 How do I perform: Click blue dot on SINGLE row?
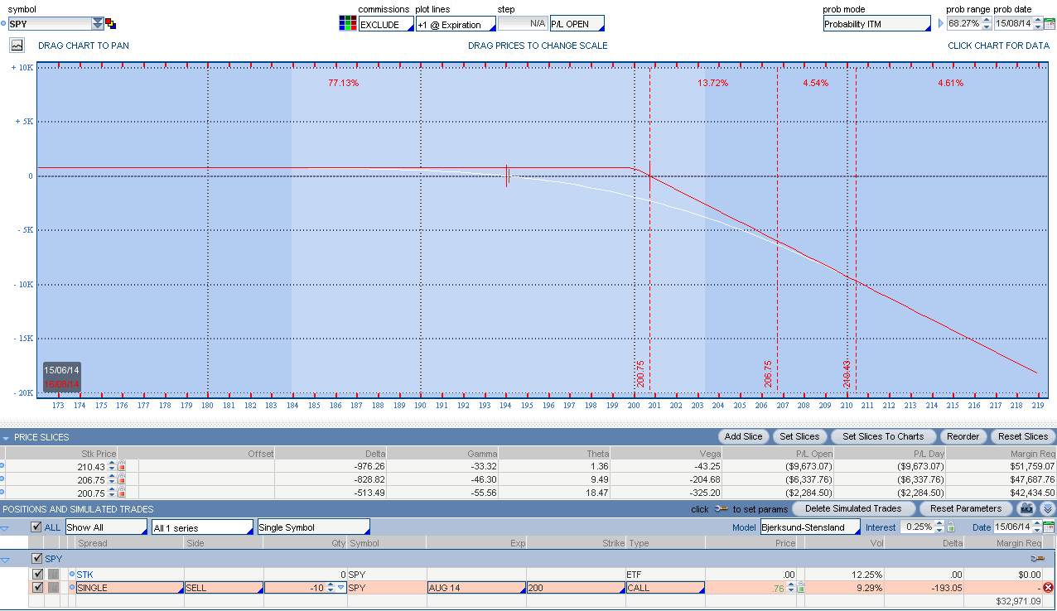click(x=71, y=587)
